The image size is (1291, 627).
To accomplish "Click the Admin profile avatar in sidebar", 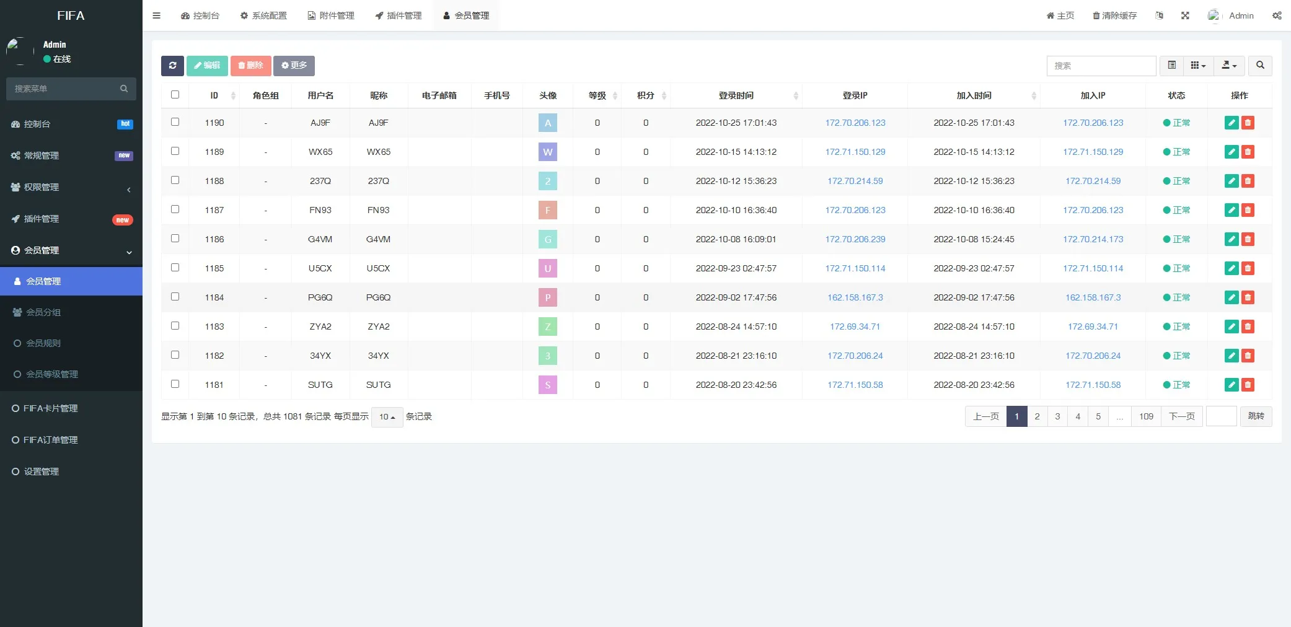I will pyautogui.click(x=20, y=51).
